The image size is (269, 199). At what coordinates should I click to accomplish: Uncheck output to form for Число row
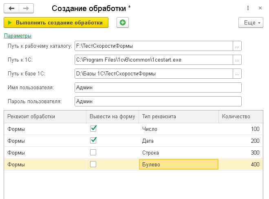(x=93, y=128)
